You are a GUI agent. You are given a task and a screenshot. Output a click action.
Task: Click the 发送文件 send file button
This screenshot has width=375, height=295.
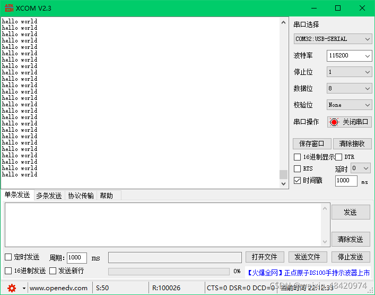click(308, 257)
